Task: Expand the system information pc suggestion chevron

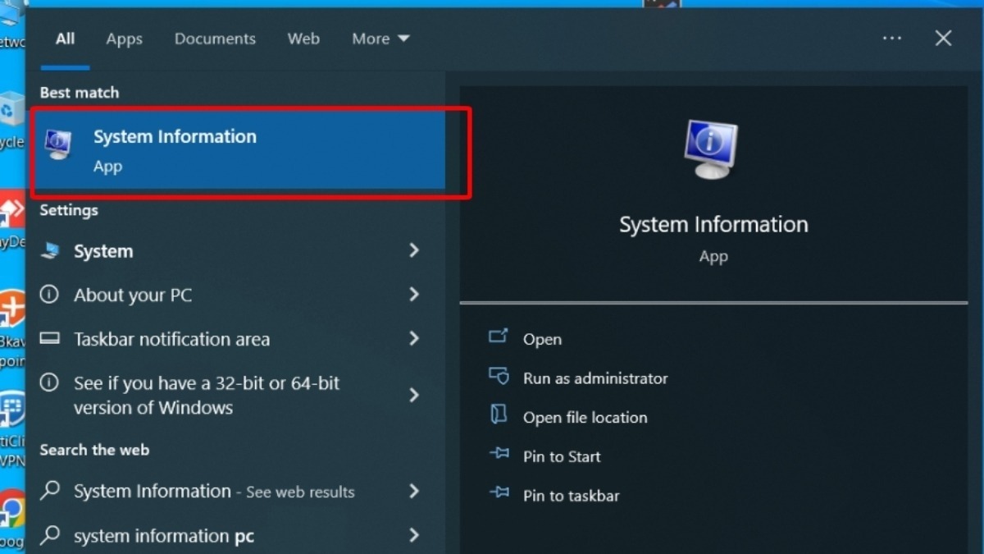Action: [x=414, y=536]
